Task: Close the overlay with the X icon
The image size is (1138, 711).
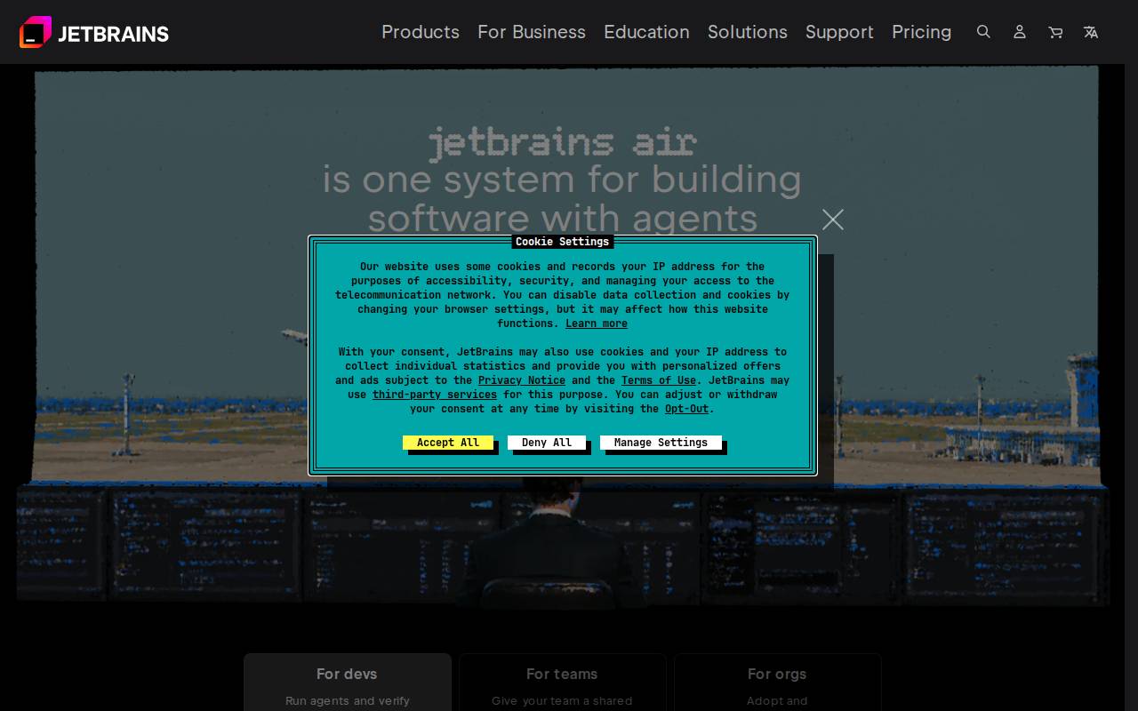Action: pos(833,220)
